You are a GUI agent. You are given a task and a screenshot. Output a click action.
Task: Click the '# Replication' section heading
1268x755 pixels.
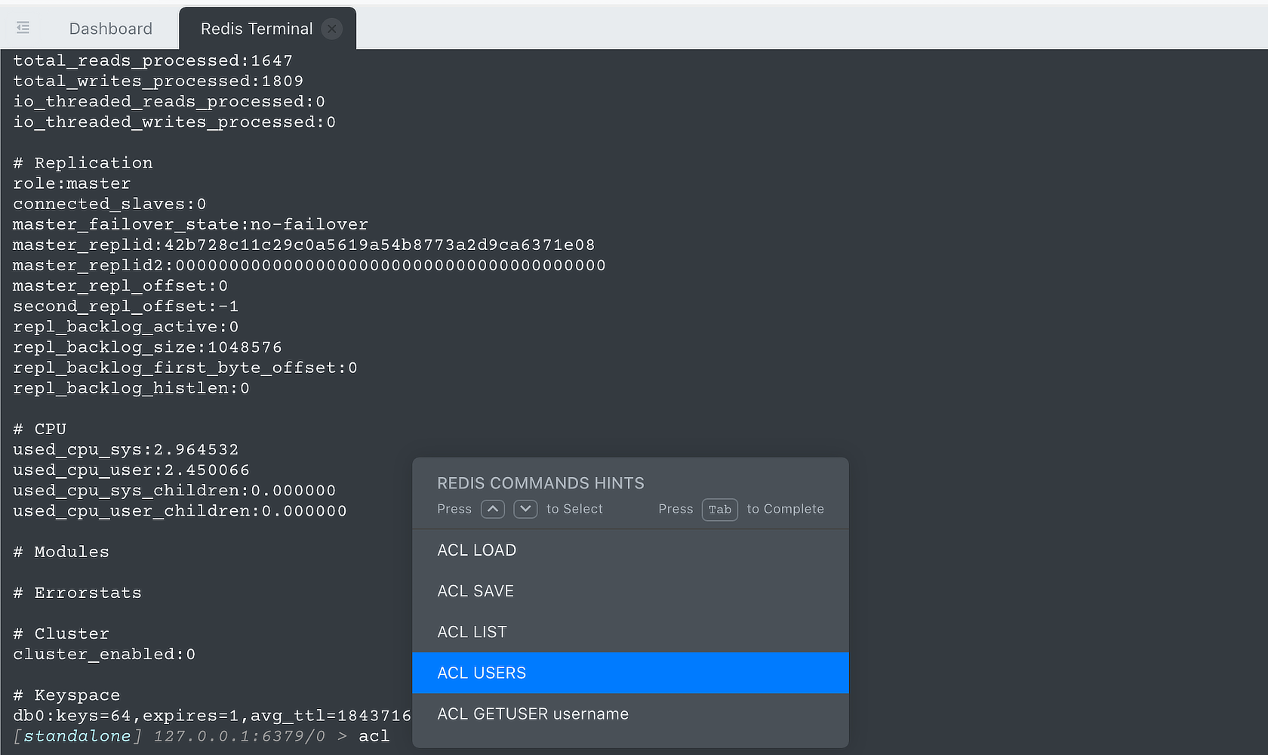point(83,163)
